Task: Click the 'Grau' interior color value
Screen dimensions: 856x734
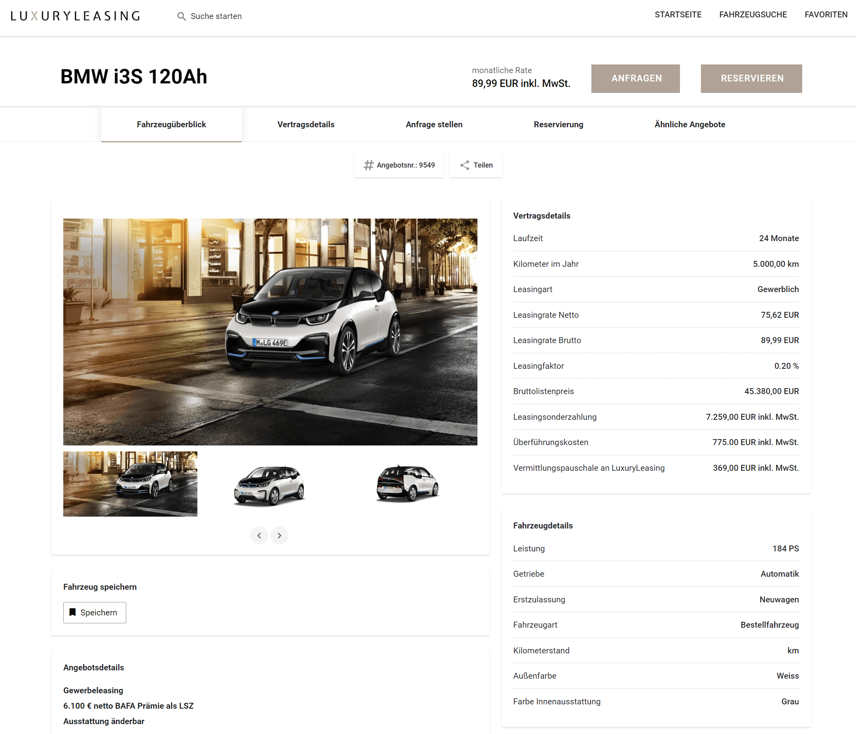Action: point(790,701)
